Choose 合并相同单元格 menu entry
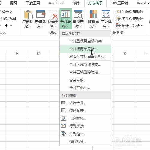The width and height of the screenshot is (150, 150). (85, 49)
